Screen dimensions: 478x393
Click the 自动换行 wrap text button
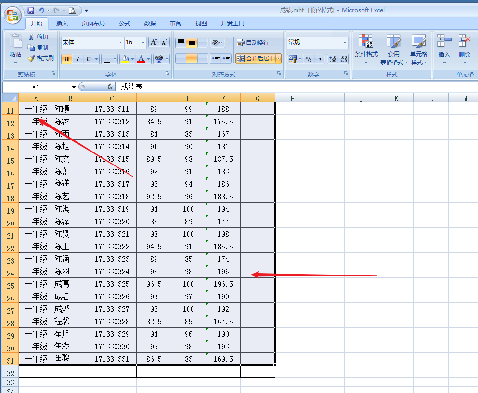point(253,43)
